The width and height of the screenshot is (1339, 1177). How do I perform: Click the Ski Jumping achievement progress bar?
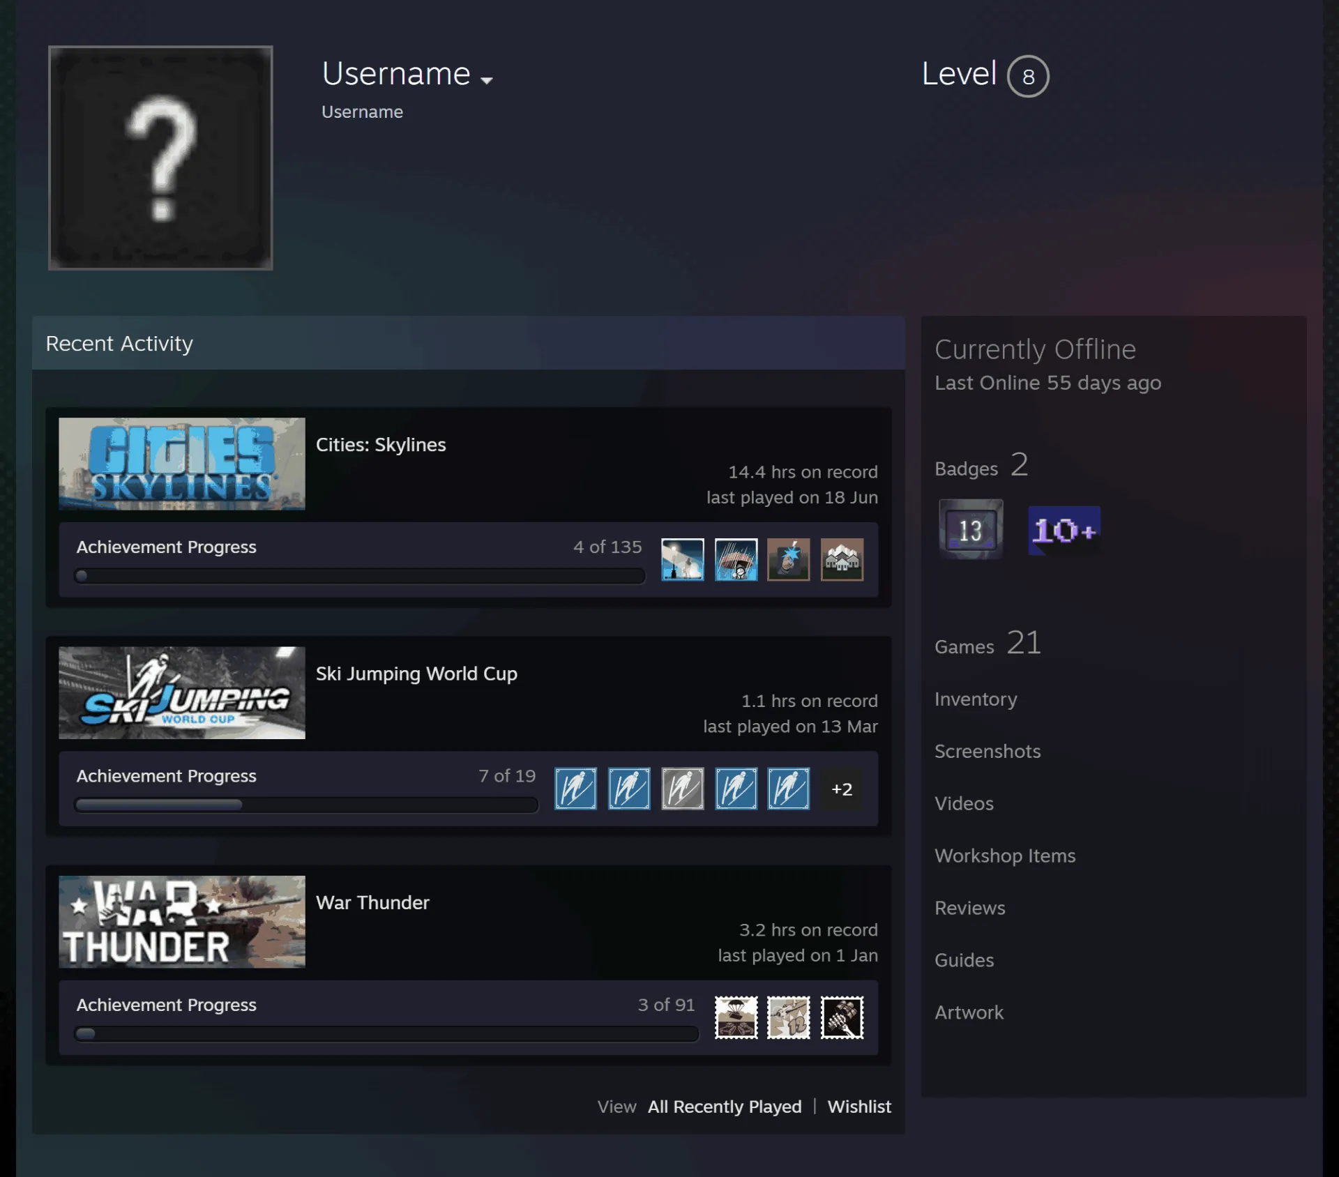click(x=306, y=805)
